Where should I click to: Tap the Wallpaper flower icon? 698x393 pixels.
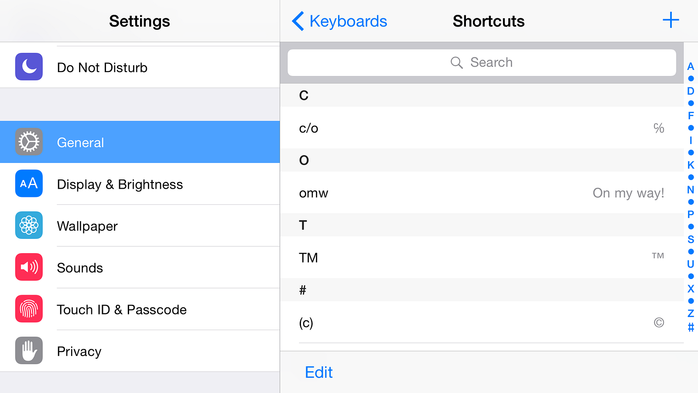pyautogui.click(x=29, y=225)
